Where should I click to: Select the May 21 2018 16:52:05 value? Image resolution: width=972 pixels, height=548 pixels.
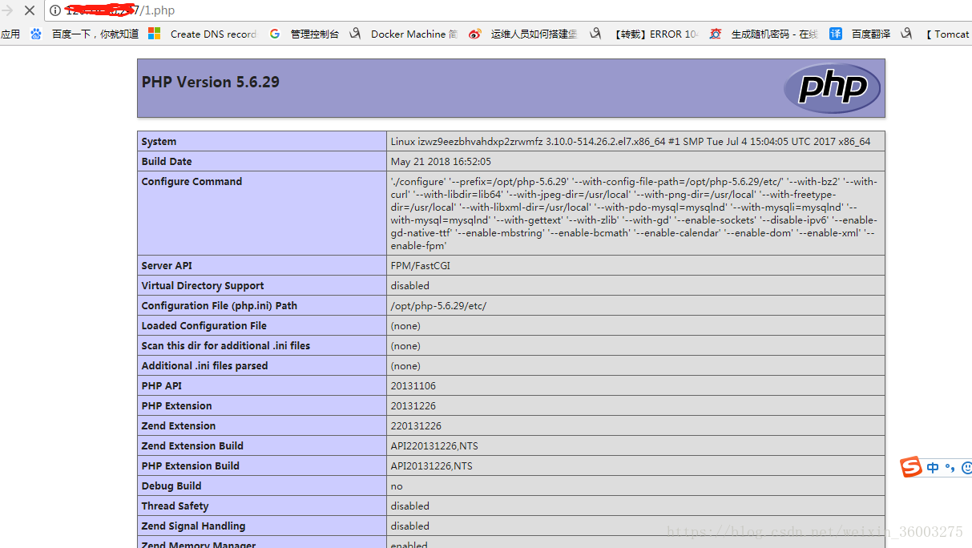[441, 162]
